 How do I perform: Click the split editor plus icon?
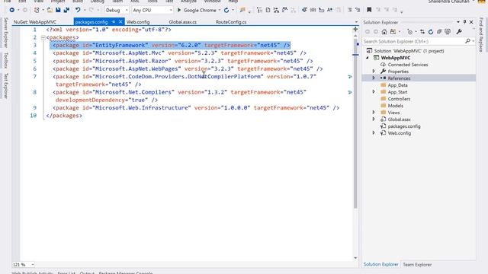pos(355,29)
